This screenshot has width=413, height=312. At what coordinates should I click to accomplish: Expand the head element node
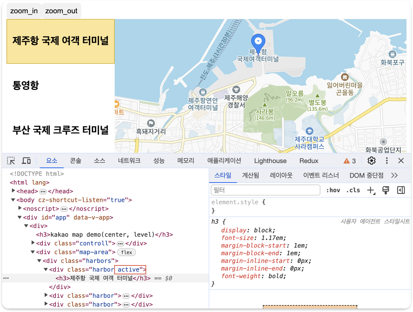[x=13, y=191]
